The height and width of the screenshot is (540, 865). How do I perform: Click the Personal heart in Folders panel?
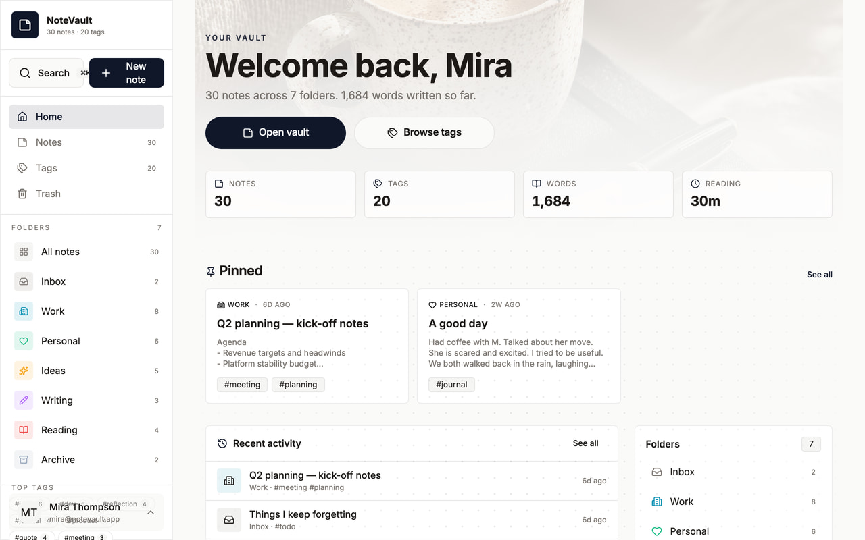coord(656,531)
